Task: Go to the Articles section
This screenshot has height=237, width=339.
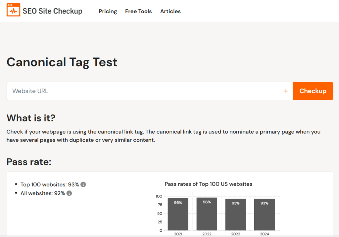Action: (170, 11)
